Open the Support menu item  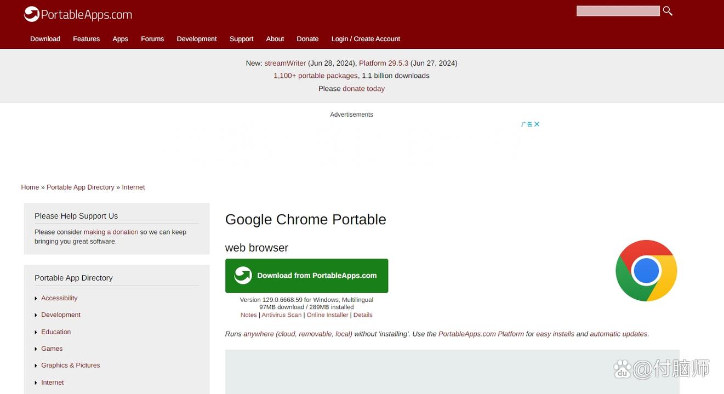click(x=242, y=39)
